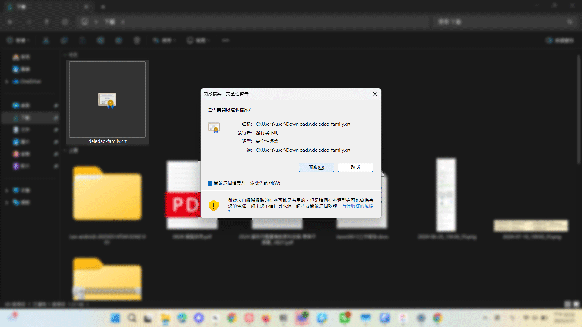Click the 取消 button to cancel opening

[x=355, y=167]
